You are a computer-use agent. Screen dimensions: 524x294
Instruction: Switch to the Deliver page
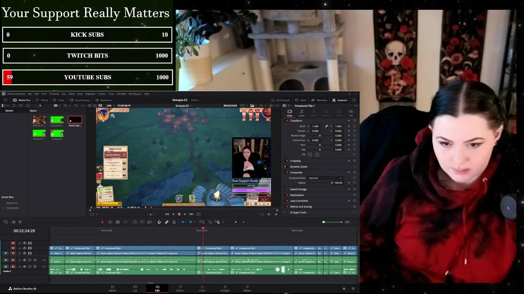point(247,288)
